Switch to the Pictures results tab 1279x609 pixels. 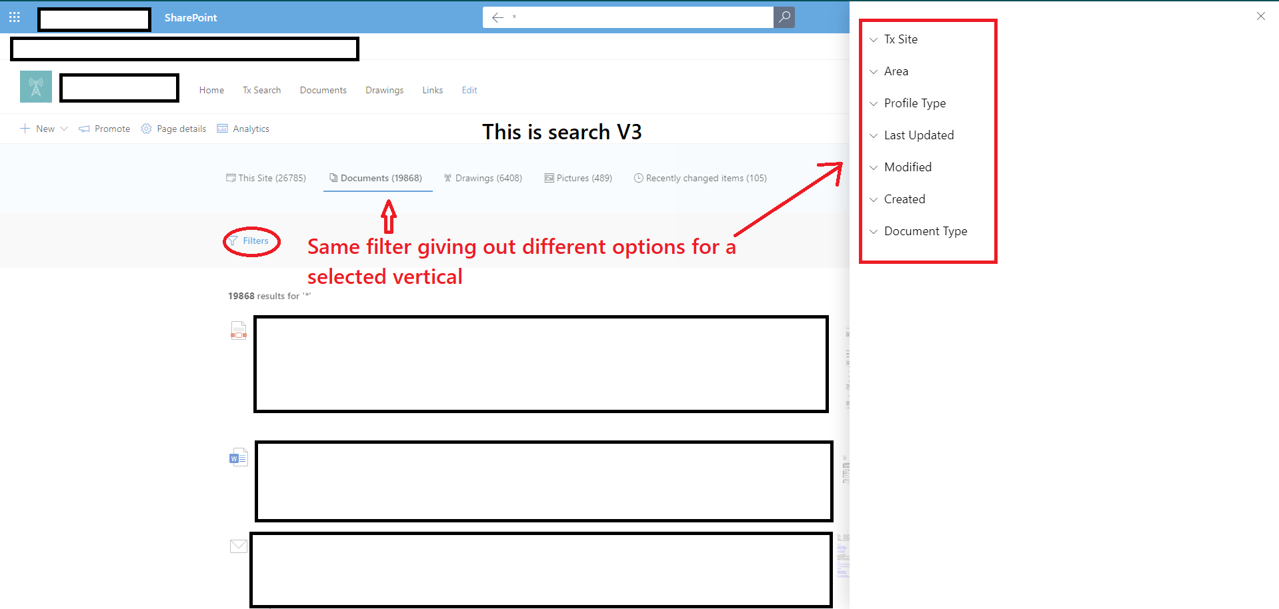point(578,178)
